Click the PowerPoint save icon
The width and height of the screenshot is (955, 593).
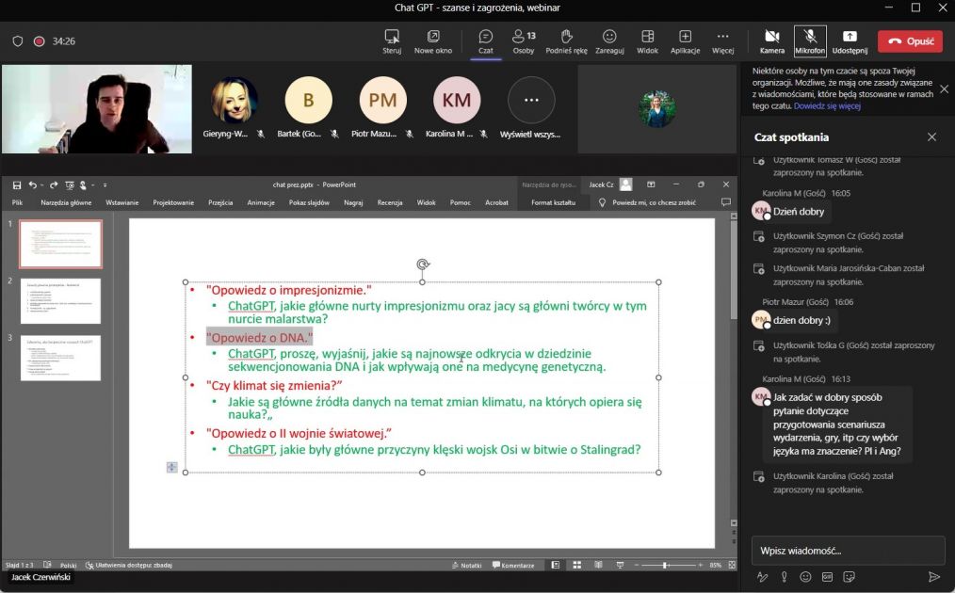coord(17,185)
